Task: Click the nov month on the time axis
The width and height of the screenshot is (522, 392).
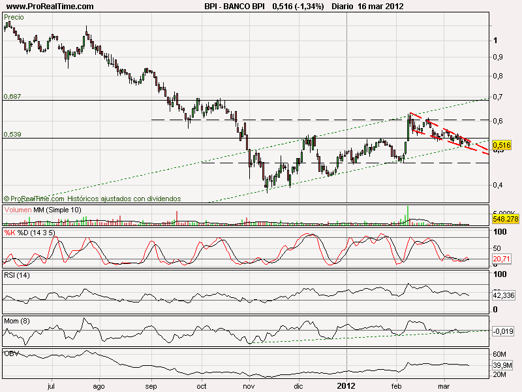Action: pyautogui.click(x=249, y=386)
